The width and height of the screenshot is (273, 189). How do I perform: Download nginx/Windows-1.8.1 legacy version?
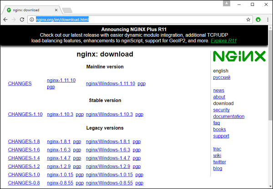tap(108, 141)
